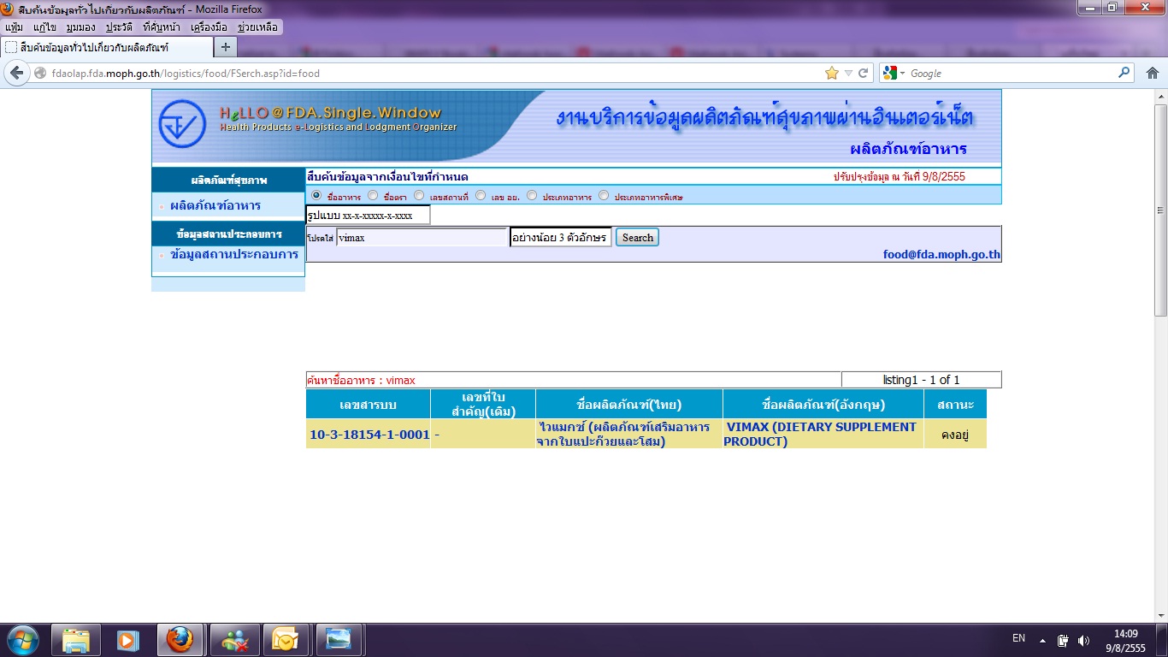Open result number 10-3-18154-1-0001

(369, 435)
